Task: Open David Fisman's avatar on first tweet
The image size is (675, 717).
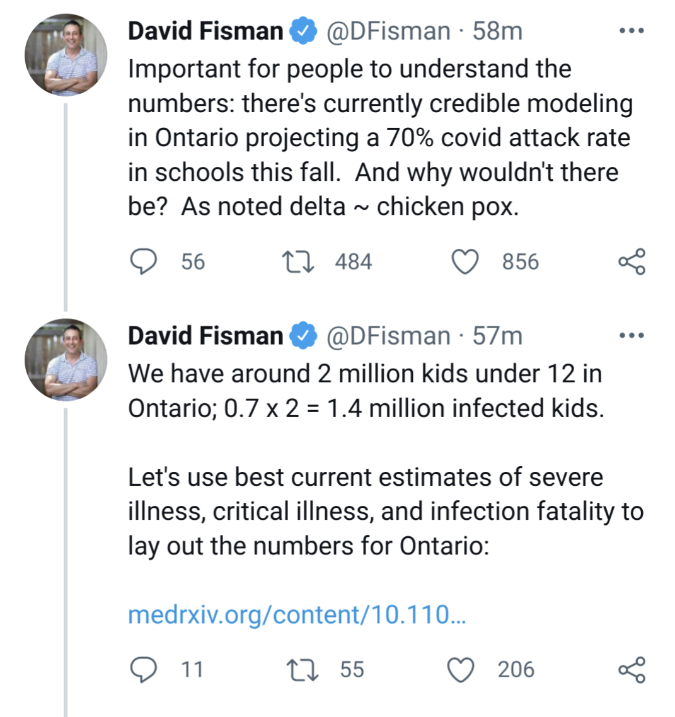Action: [x=66, y=55]
